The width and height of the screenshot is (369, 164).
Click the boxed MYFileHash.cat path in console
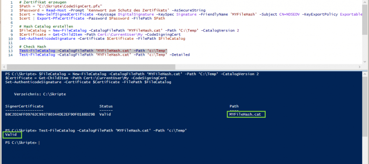point(246,114)
